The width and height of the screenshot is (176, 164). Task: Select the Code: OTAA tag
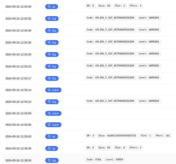(x=94, y=160)
